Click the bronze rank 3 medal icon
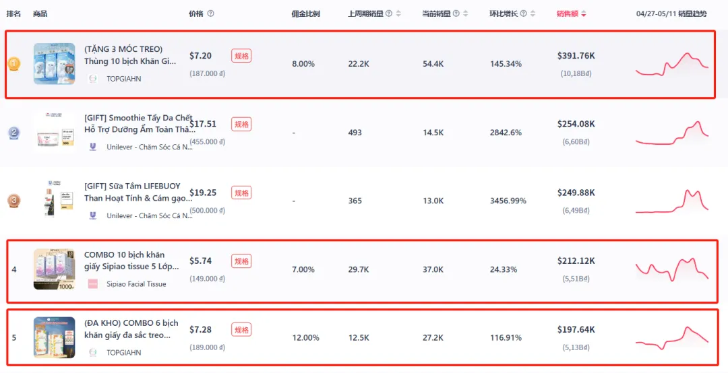The image size is (728, 373). (14, 201)
